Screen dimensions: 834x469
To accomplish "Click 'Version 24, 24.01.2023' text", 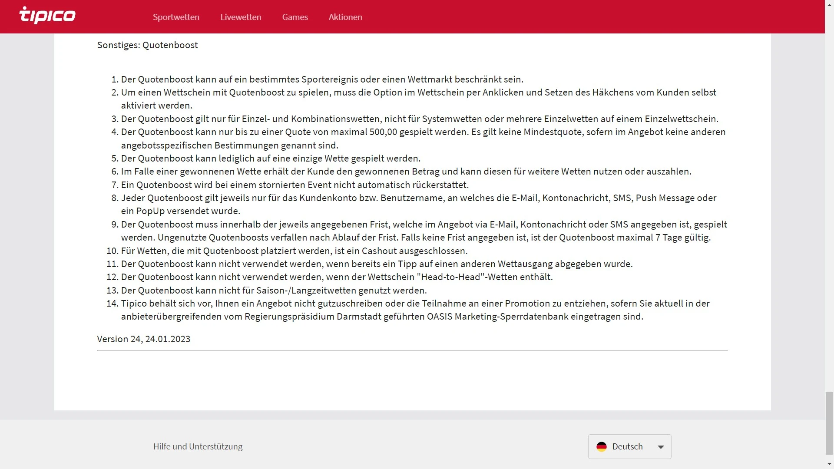I will tap(144, 339).
